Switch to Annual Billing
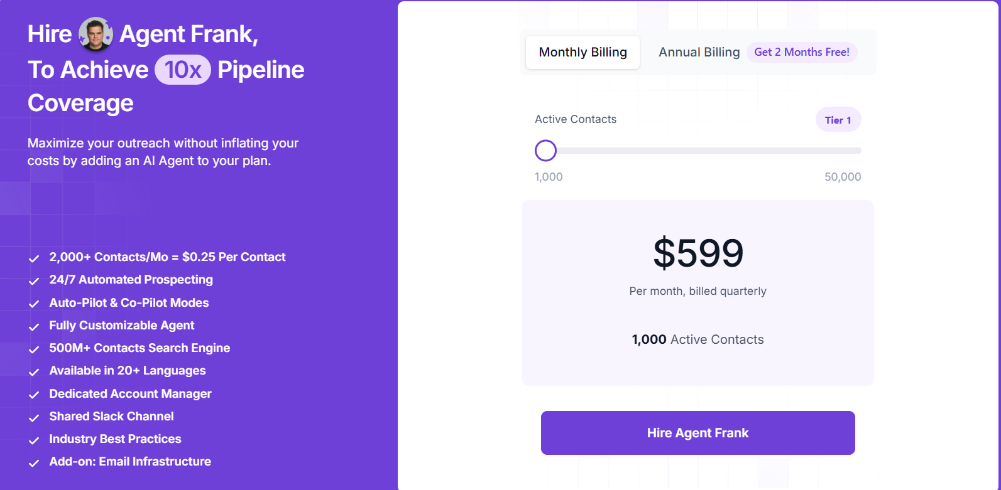This screenshot has height=490, width=1001. tap(699, 52)
